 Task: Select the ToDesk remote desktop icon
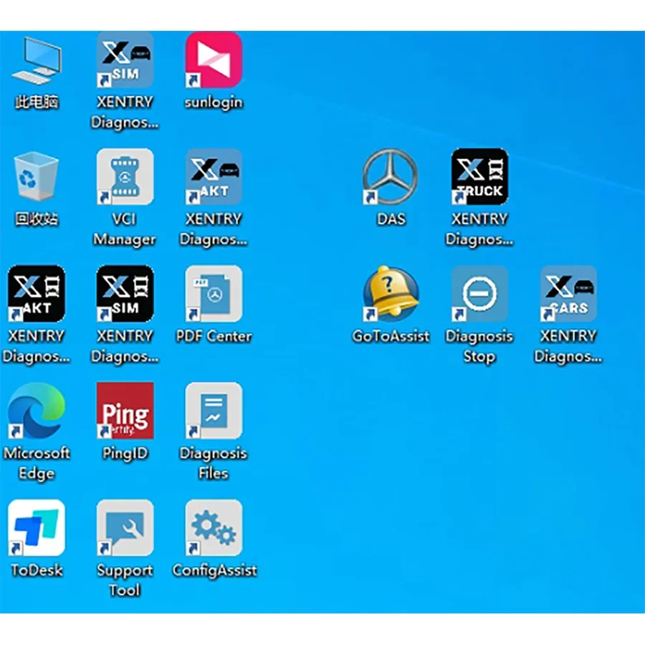(x=37, y=527)
